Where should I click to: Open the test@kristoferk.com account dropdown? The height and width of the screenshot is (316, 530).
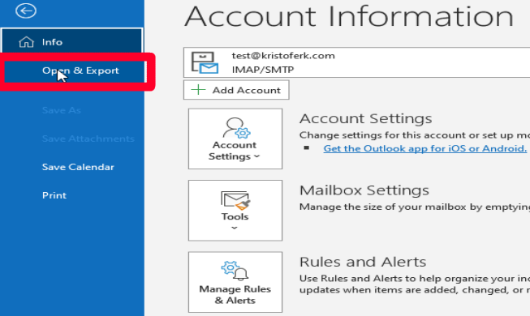click(x=356, y=62)
